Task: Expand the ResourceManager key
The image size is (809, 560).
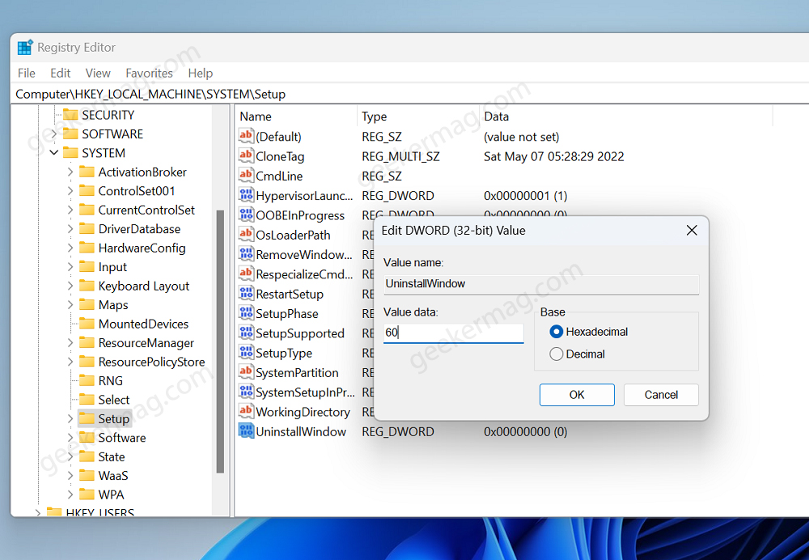Action: coord(70,343)
